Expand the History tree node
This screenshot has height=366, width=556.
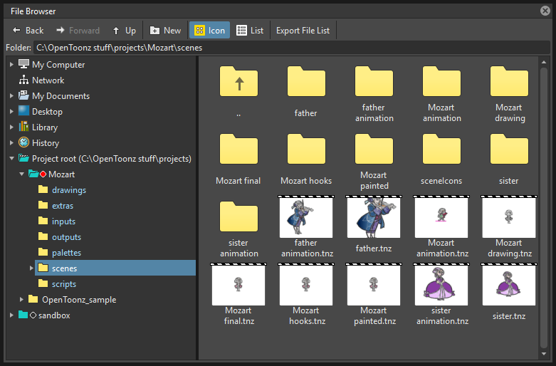point(11,142)
